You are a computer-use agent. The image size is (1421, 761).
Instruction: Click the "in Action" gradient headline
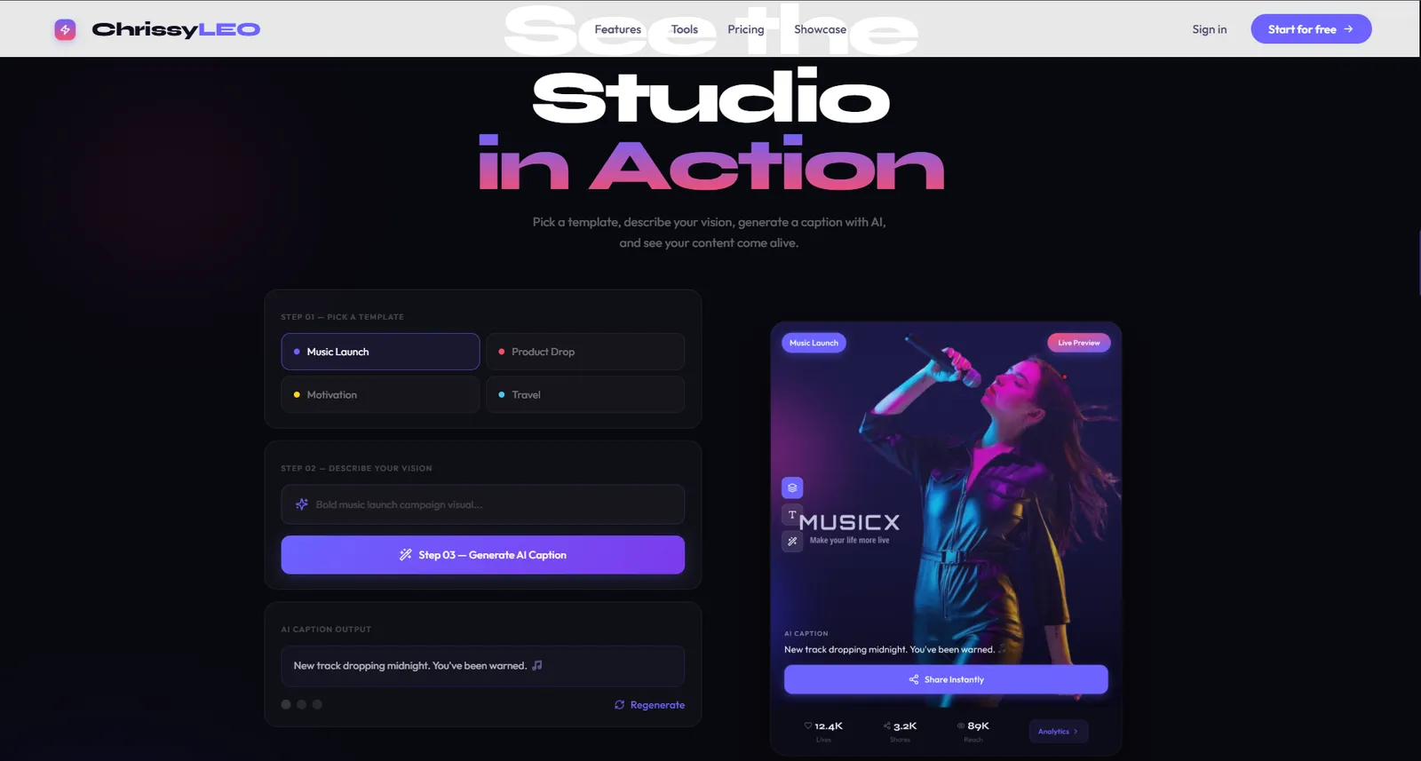click(x=711, y=163)
